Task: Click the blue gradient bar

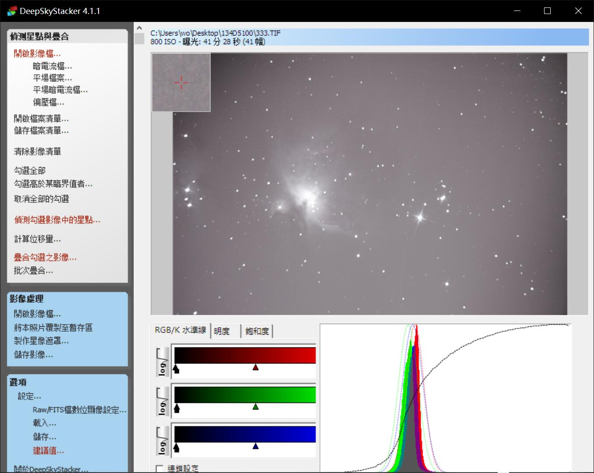Action: point(245,434)
